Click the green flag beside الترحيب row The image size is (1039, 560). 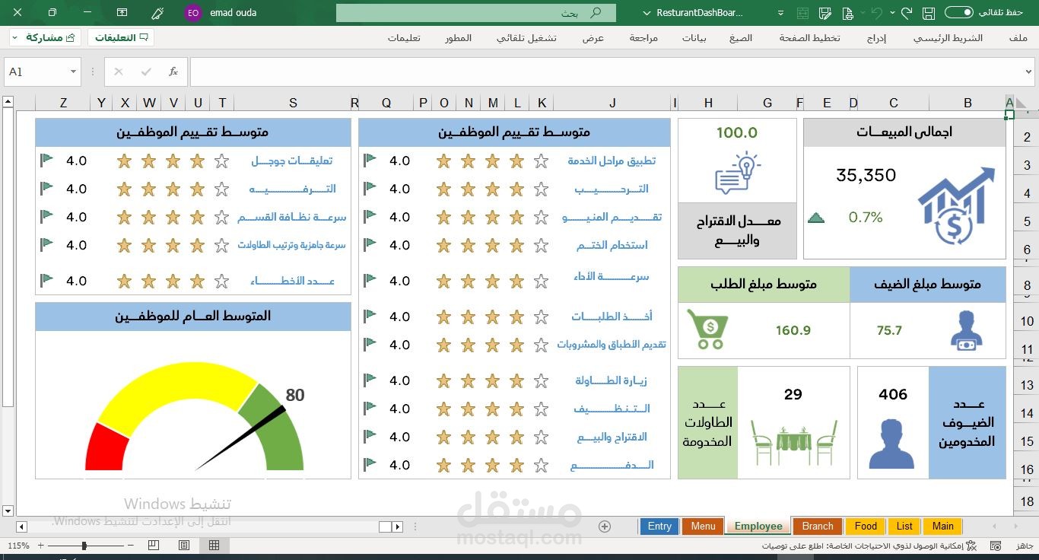tap(370, 189)
